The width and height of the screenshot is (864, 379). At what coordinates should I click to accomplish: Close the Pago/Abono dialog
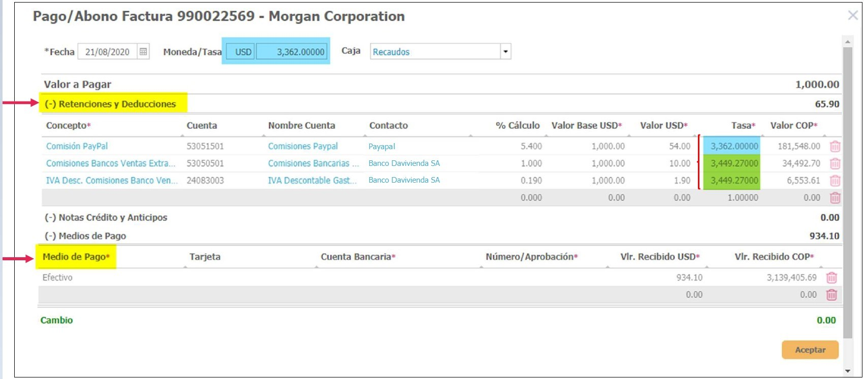pos(853,16)
